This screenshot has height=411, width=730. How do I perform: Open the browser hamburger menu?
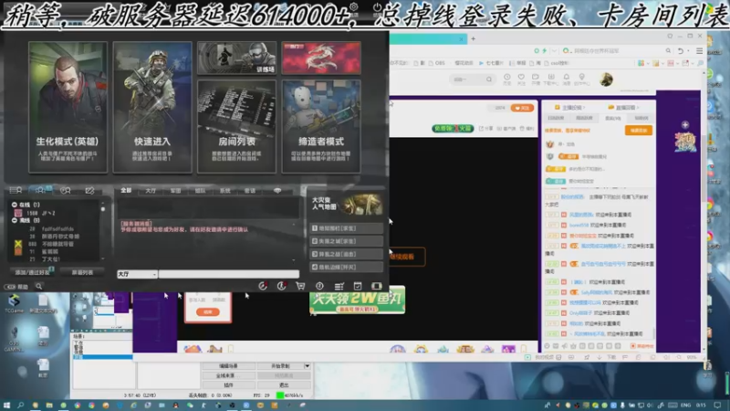[x=699, y=50]
